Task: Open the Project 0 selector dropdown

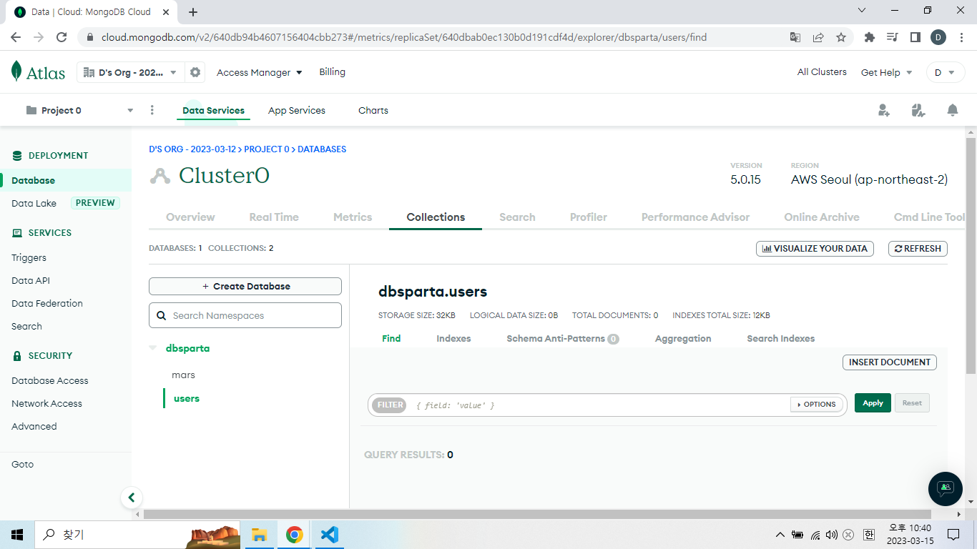Action: [x=79, y=110]
